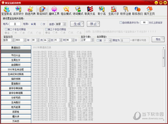Select 生肖纪年对照表 in the side list

pyautogui.click(x=16, y=74)
